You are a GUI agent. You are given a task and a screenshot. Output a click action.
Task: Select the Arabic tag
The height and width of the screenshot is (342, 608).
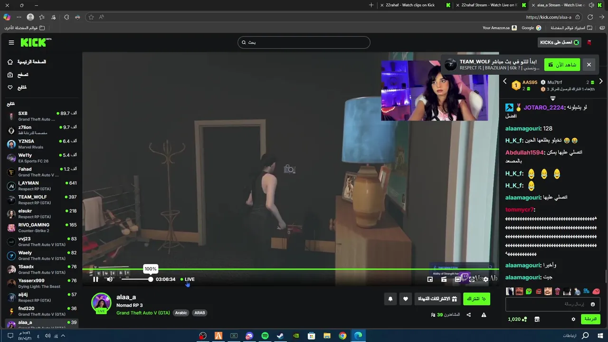pos(181,313)
